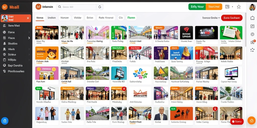The width and height of the screenshot is (257, 128).
Task: Open the Doveic Unkoul red logo thumbnail
Action: 186,33
